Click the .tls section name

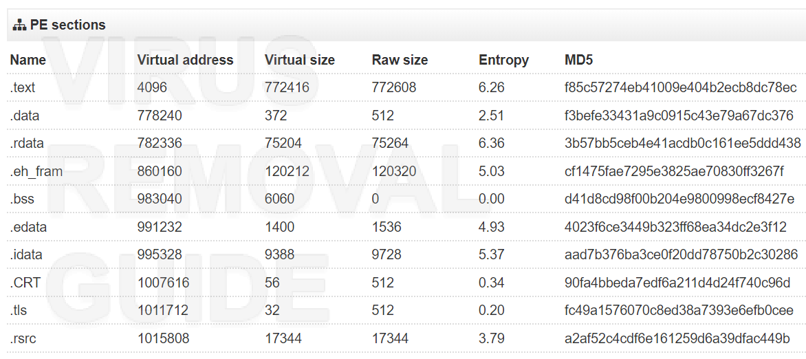[x=20, y=311]
